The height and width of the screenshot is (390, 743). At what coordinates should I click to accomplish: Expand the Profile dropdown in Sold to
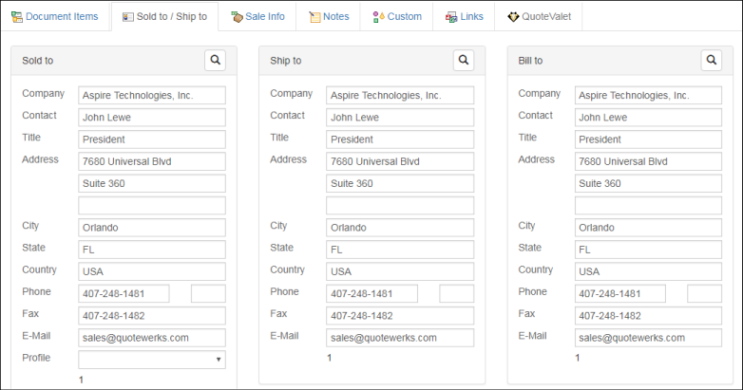[152, 360]
